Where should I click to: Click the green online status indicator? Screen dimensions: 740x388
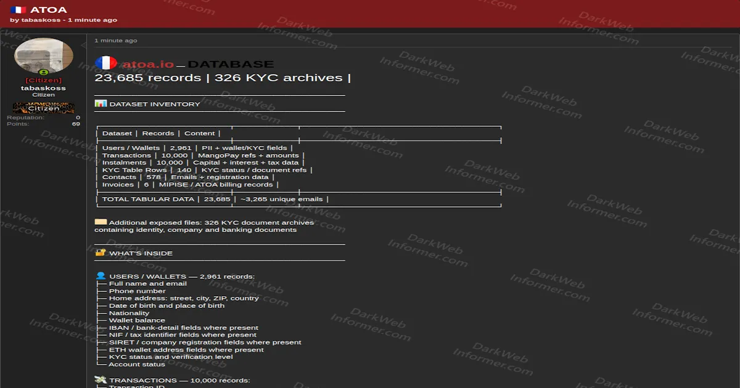[44, 73]
